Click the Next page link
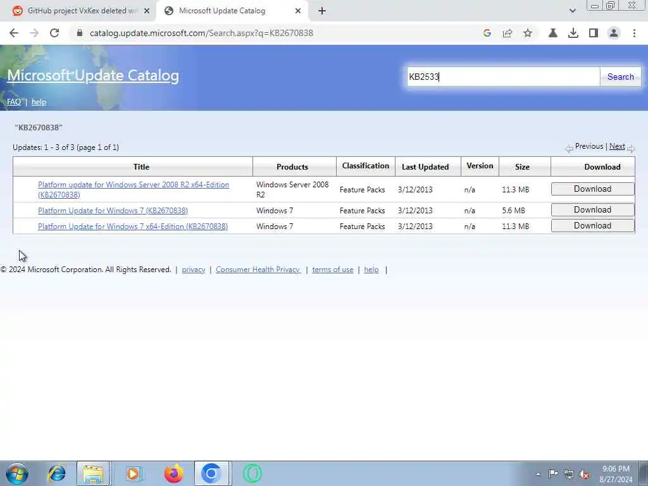The width and height of the screenshot is (648, 486). (617, 146)
